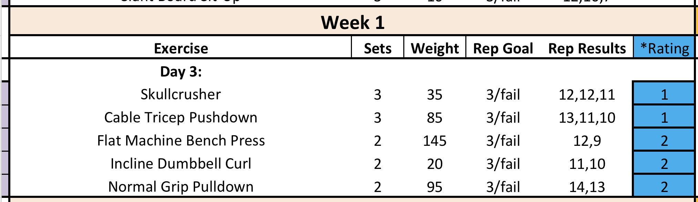
Task: Select Skullcrusher rating cell showing 1
Action: pyautogui.click(x=664, y=94)
